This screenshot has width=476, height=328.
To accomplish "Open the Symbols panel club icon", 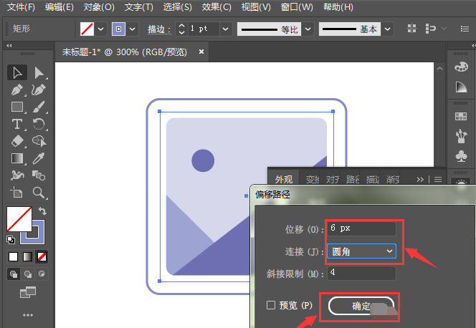I will (x=461, y=156).
